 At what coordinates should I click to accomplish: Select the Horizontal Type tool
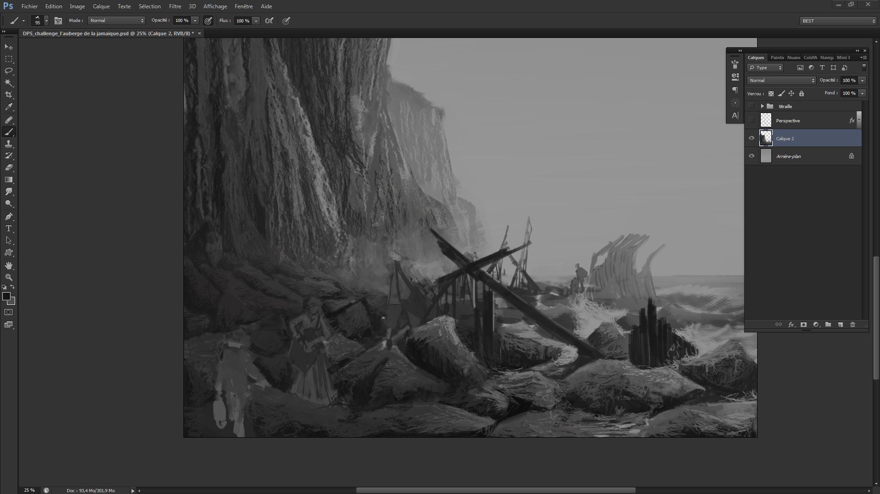[x=9, y=228]
